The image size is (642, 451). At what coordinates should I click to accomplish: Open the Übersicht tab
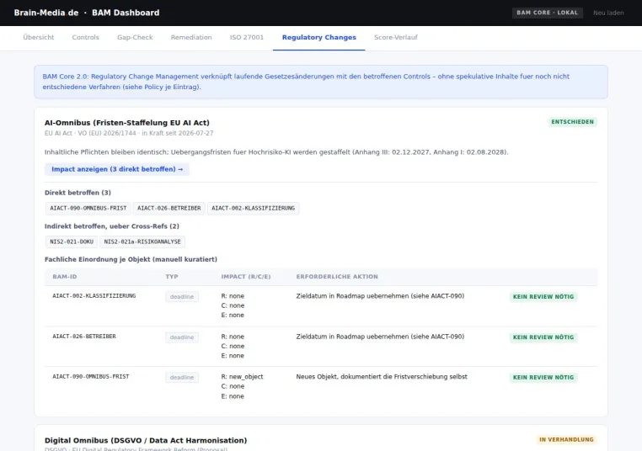[39, 37]
